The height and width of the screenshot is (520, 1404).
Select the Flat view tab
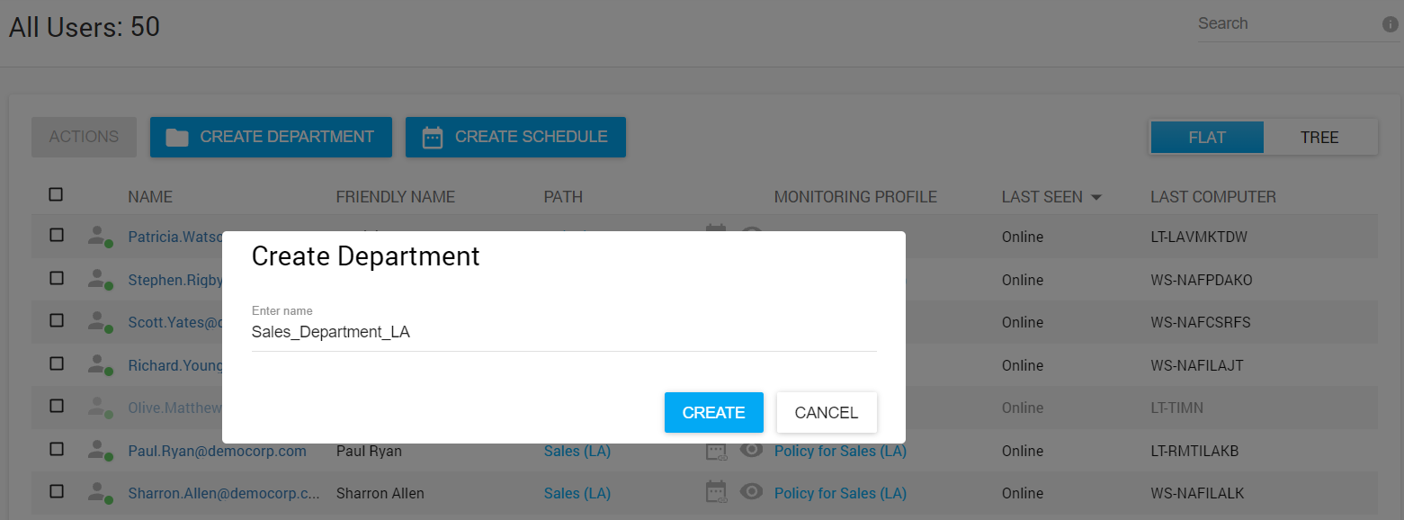(1207, 138)
